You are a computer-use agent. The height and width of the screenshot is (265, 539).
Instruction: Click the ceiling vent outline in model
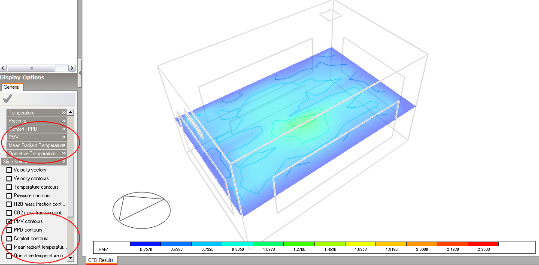click(330, 15)
